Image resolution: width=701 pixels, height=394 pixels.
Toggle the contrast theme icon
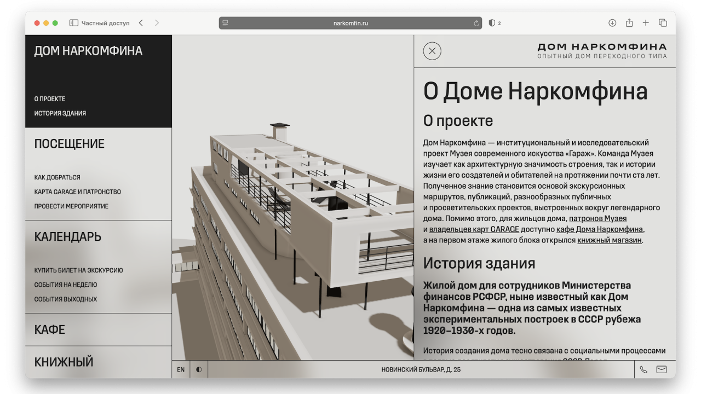[x=199, y=369]
